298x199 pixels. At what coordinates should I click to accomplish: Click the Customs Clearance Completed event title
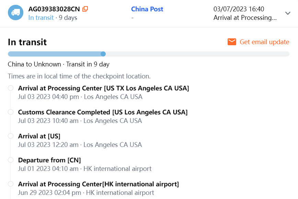click(x=103, y=112)
